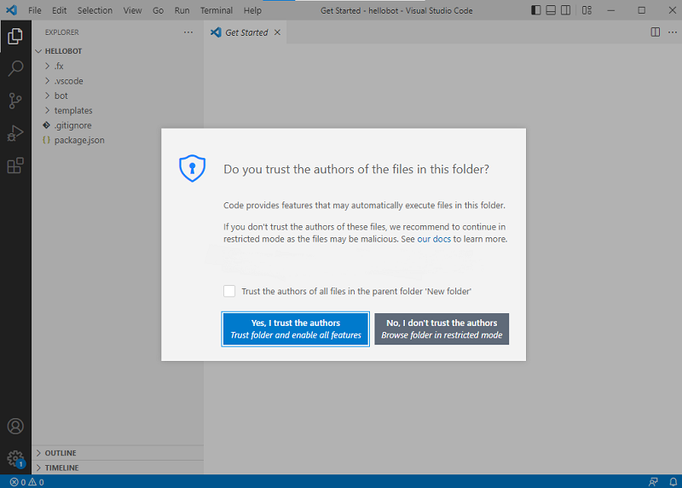The image size is (682, 488).
Task: Check Trust authors of parent folder checkbox
Action: coord(229,291)
